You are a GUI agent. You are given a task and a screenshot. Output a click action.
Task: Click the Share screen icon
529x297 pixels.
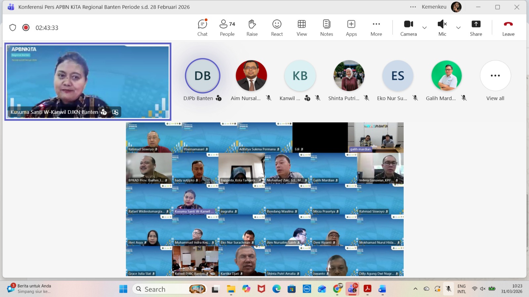tap(476, 28)
